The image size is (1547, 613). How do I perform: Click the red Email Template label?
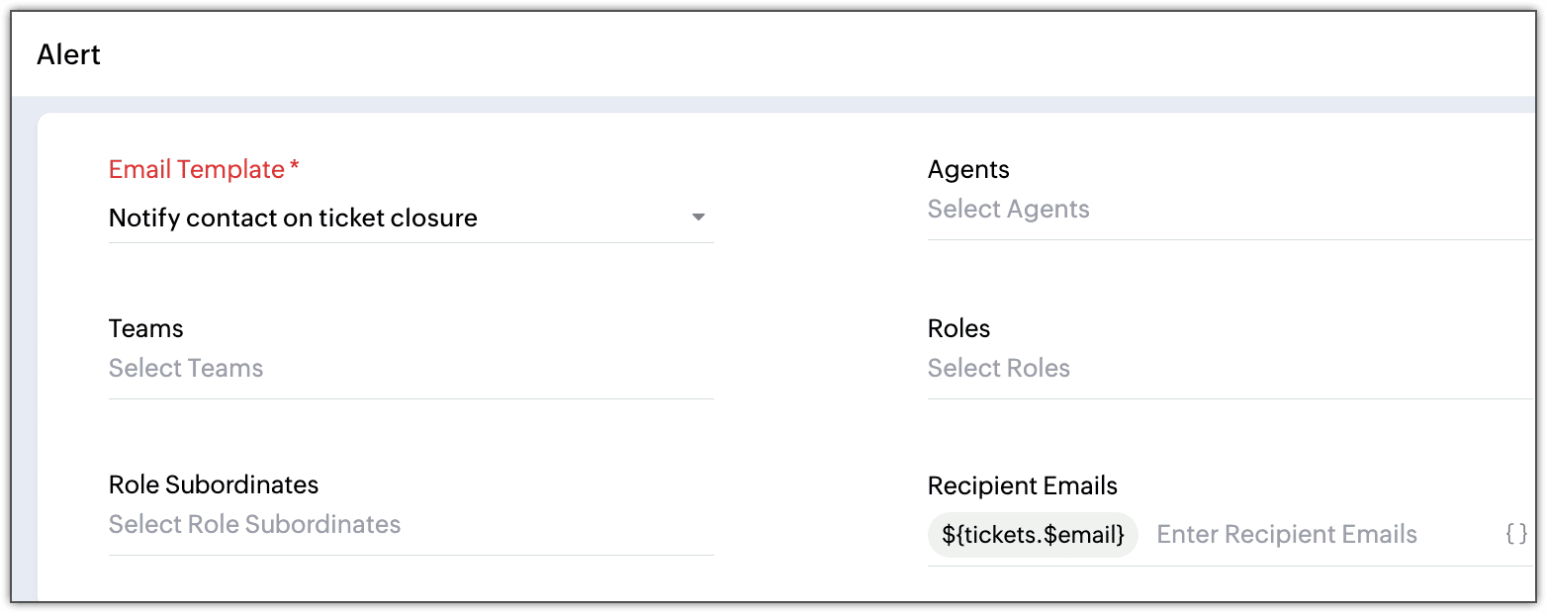(197, 169)
